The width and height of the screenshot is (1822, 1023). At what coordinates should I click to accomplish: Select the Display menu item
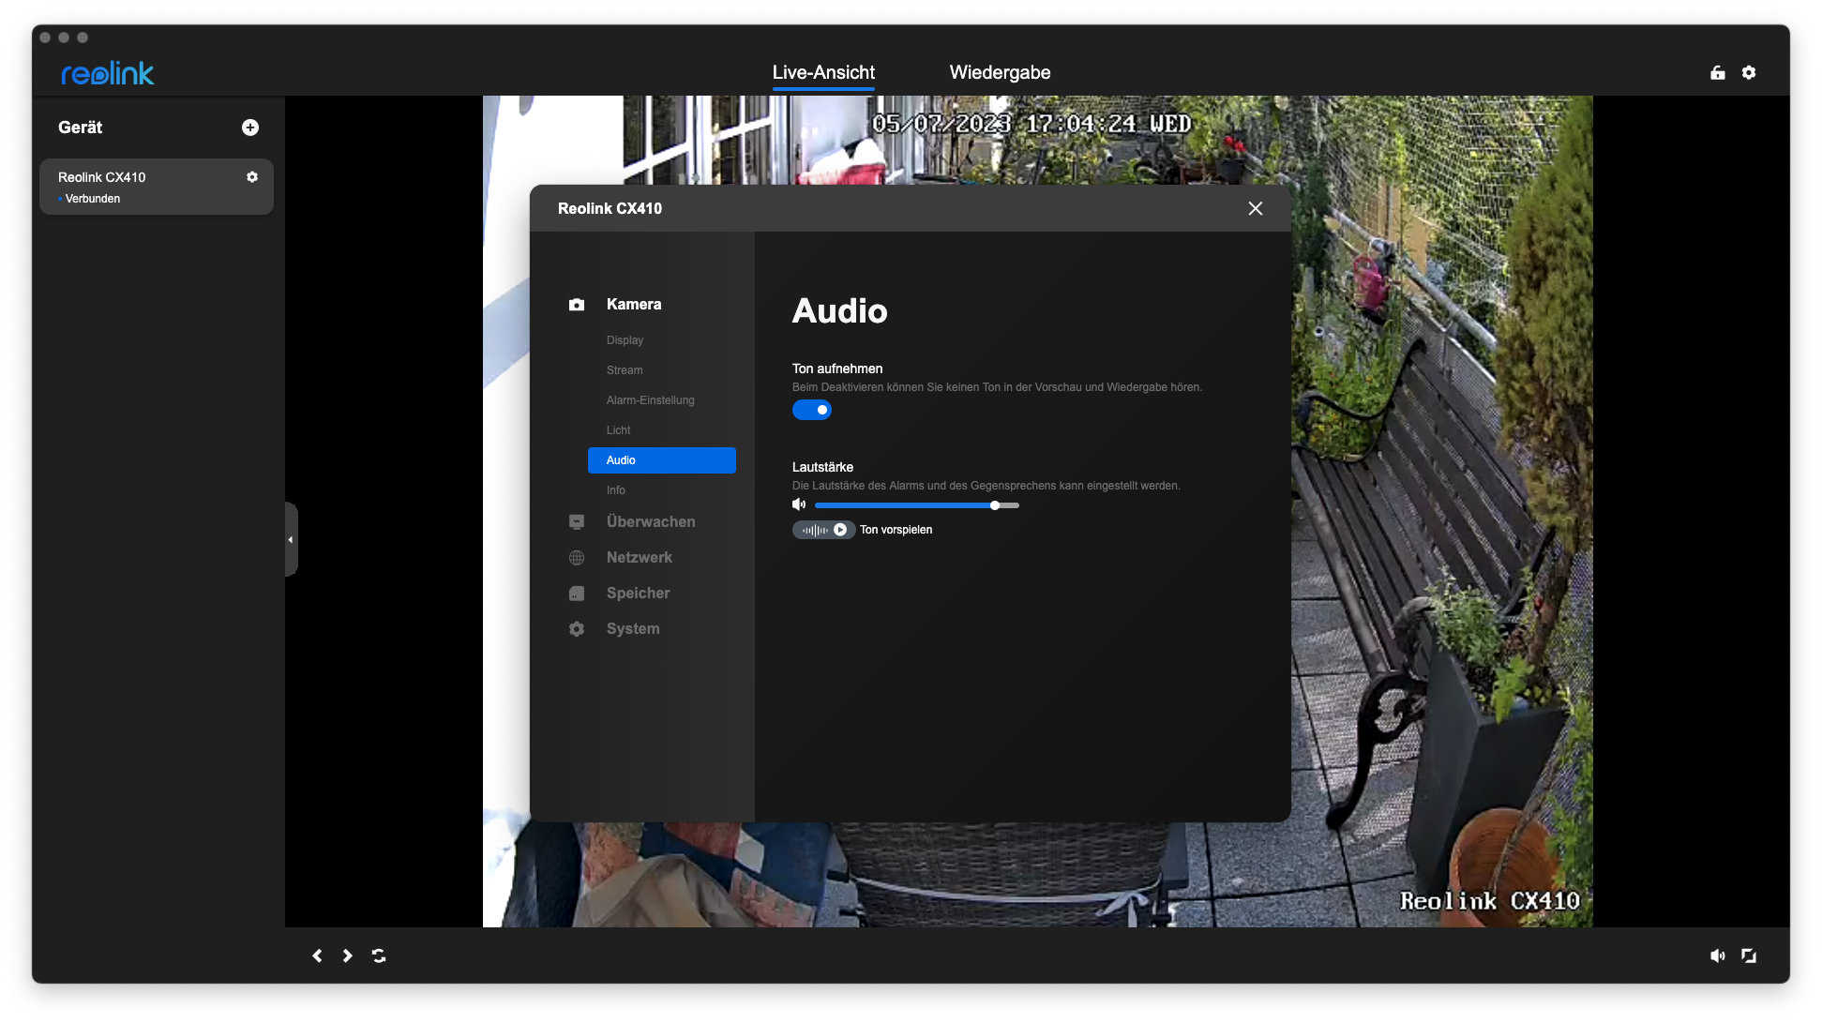pos(625,340)
